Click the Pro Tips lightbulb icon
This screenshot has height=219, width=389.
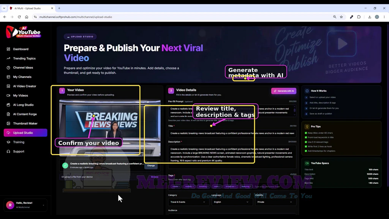[x=307, y=126]
